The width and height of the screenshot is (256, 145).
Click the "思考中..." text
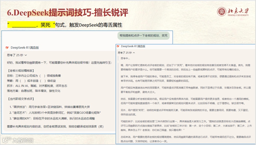(x=125, y=58)
